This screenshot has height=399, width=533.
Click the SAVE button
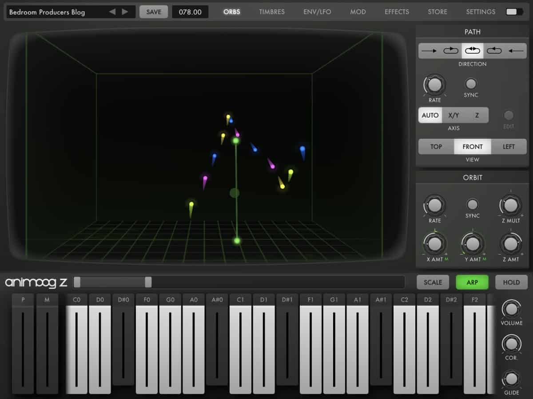(x=154, y=12)
